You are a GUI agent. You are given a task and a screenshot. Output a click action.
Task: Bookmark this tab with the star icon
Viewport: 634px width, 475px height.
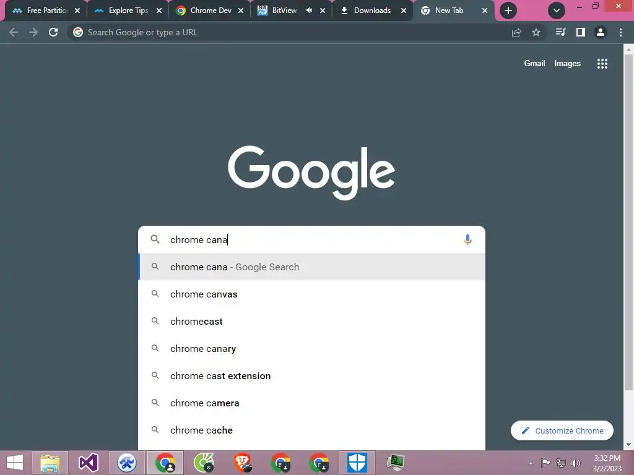pos(536,32)
